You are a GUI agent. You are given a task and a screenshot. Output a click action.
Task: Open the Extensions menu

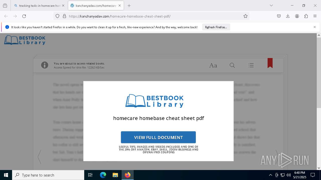click(306, 16)
